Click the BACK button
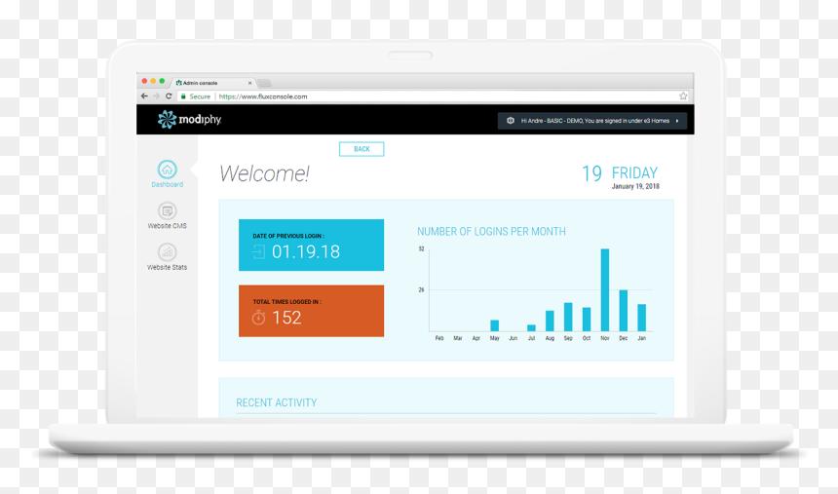838x494 pixels. [x=362, y=149]
